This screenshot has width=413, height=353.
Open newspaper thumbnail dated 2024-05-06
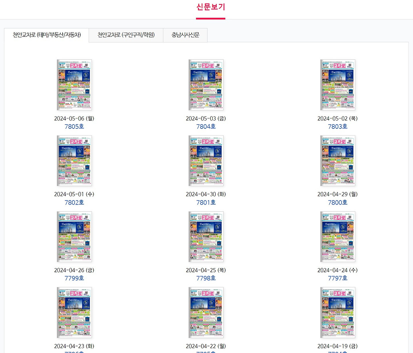click(74, 85)
